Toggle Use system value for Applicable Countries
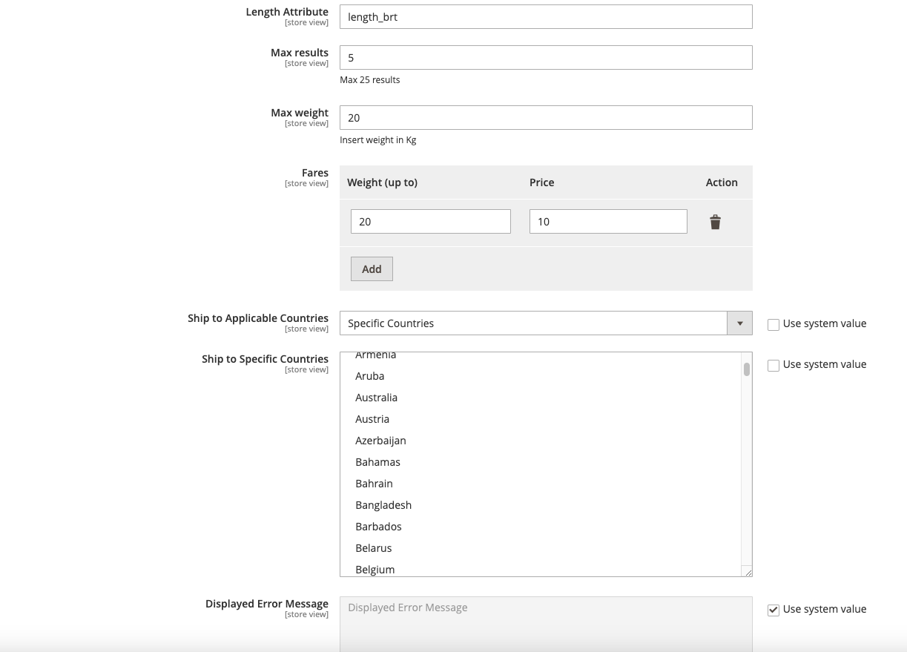907x652 pixels. (x=774, y=324)
